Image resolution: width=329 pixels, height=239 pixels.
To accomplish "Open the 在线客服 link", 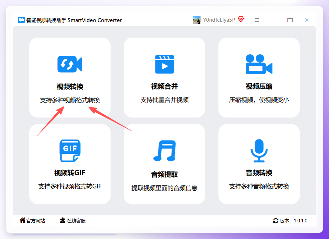I will tap(76, 221).
